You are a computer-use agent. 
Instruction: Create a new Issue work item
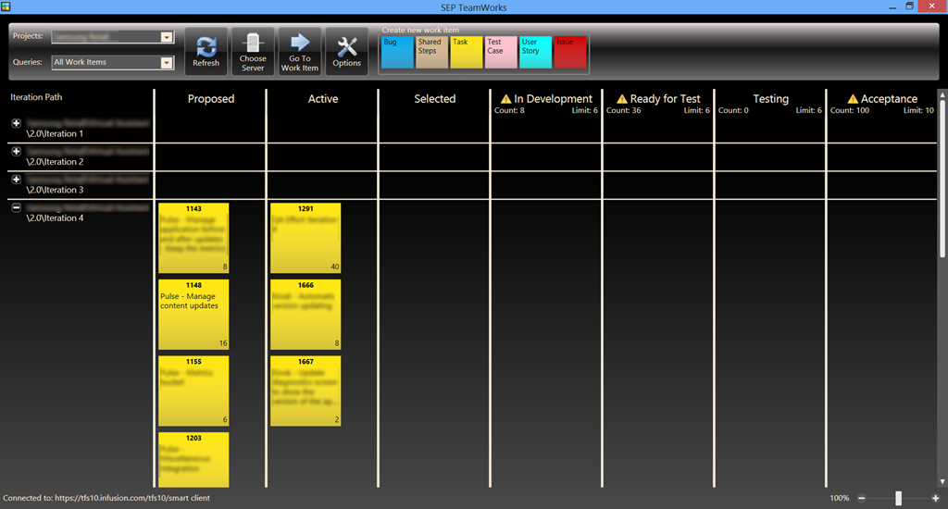click(570, 52)
